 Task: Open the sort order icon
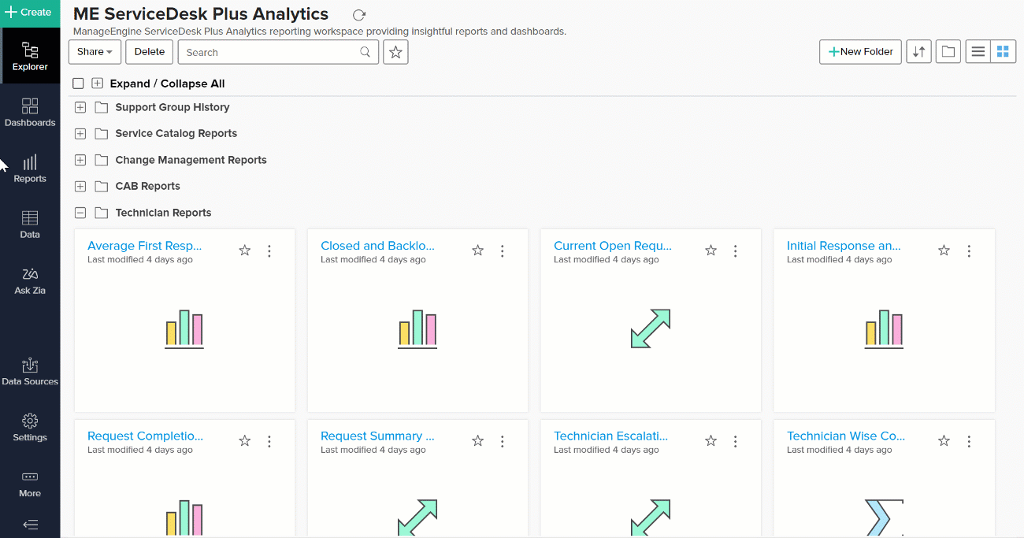[x=918, y=52]
